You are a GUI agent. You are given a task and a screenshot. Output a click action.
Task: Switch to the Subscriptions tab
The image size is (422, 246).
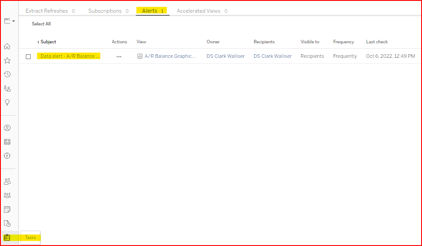click(105, 11)
